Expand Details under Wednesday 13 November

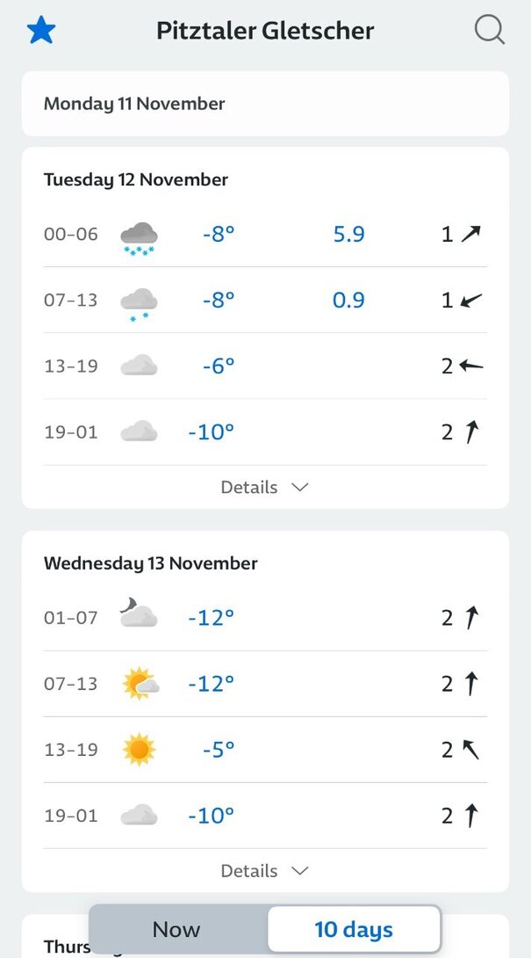click(265, 871)
